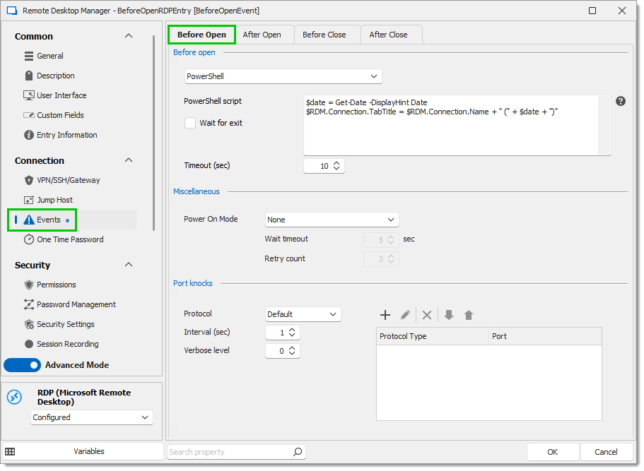The image size is (644, 471).
Task: Move port knock down with arrow icon
Action: pos(448,315)
